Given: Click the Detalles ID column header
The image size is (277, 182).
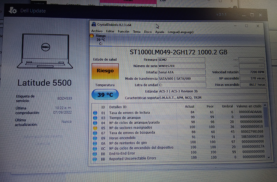Looking at the screenshot, I should [118, 107].
